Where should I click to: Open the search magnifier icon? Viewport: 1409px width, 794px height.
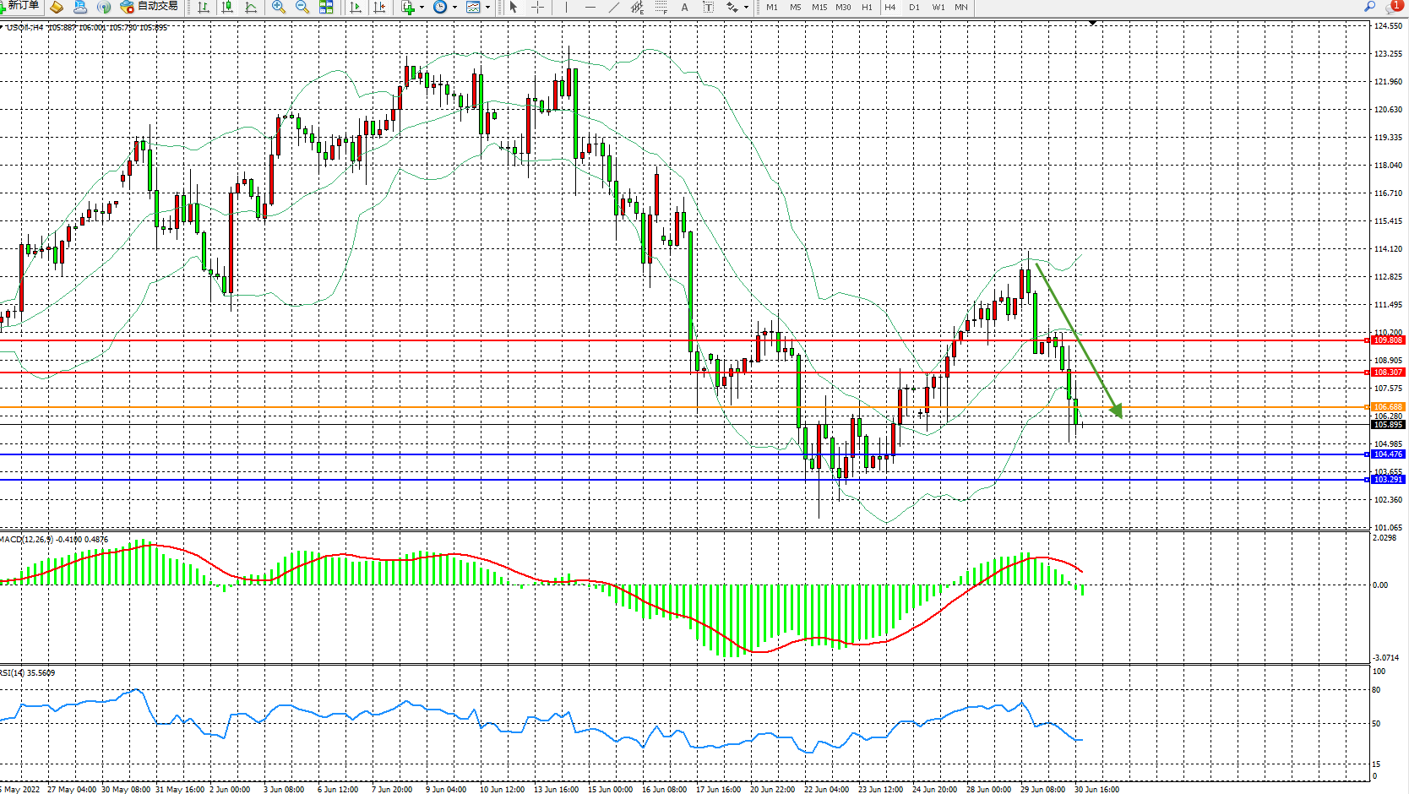pos(1369,7)
